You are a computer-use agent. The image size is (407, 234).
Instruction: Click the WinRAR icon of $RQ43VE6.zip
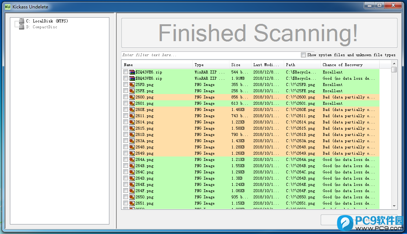[132, 79]
